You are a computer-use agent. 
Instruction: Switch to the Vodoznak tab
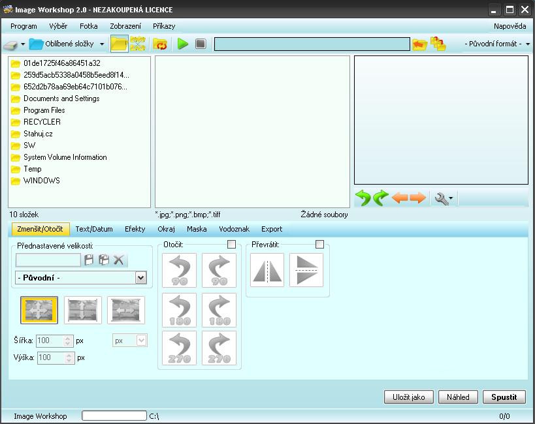click(234, 229)
